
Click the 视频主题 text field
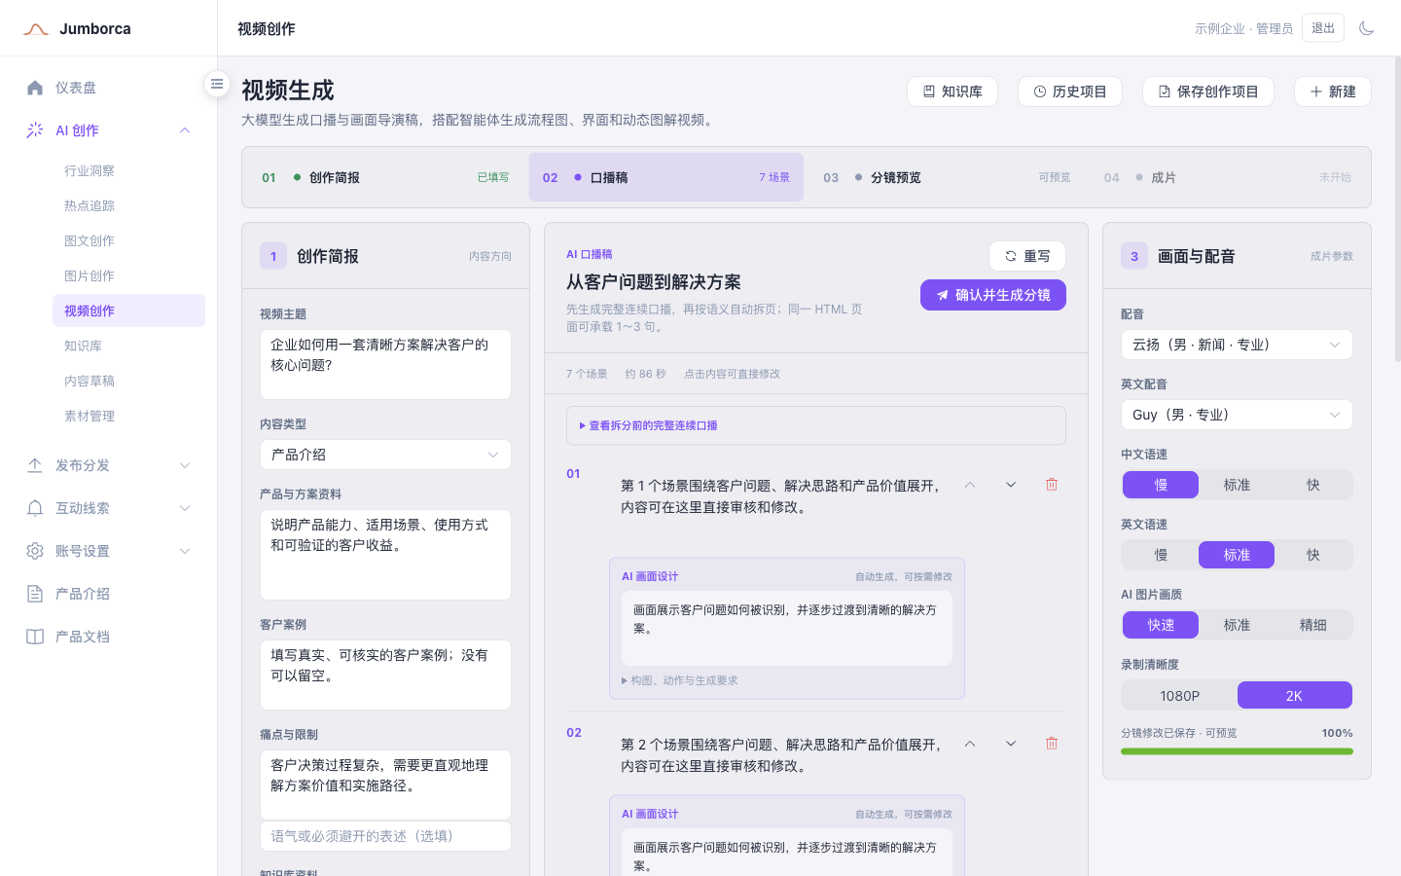click(385, 364)
